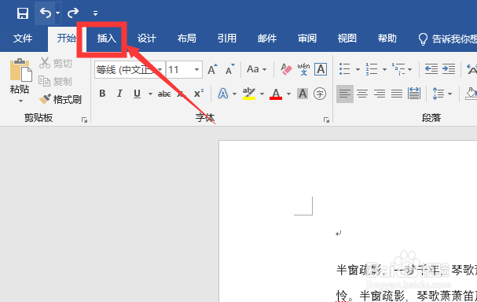Apply text effects with outlined A icon
This screenshot has height=302, width=477.
click(x=223, y=94)
